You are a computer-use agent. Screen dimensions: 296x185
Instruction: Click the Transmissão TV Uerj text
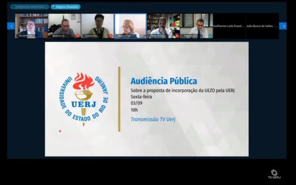[153, 119]
